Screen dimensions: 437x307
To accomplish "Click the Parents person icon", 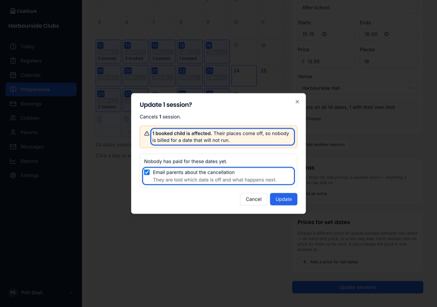I will tap(13, 133).
